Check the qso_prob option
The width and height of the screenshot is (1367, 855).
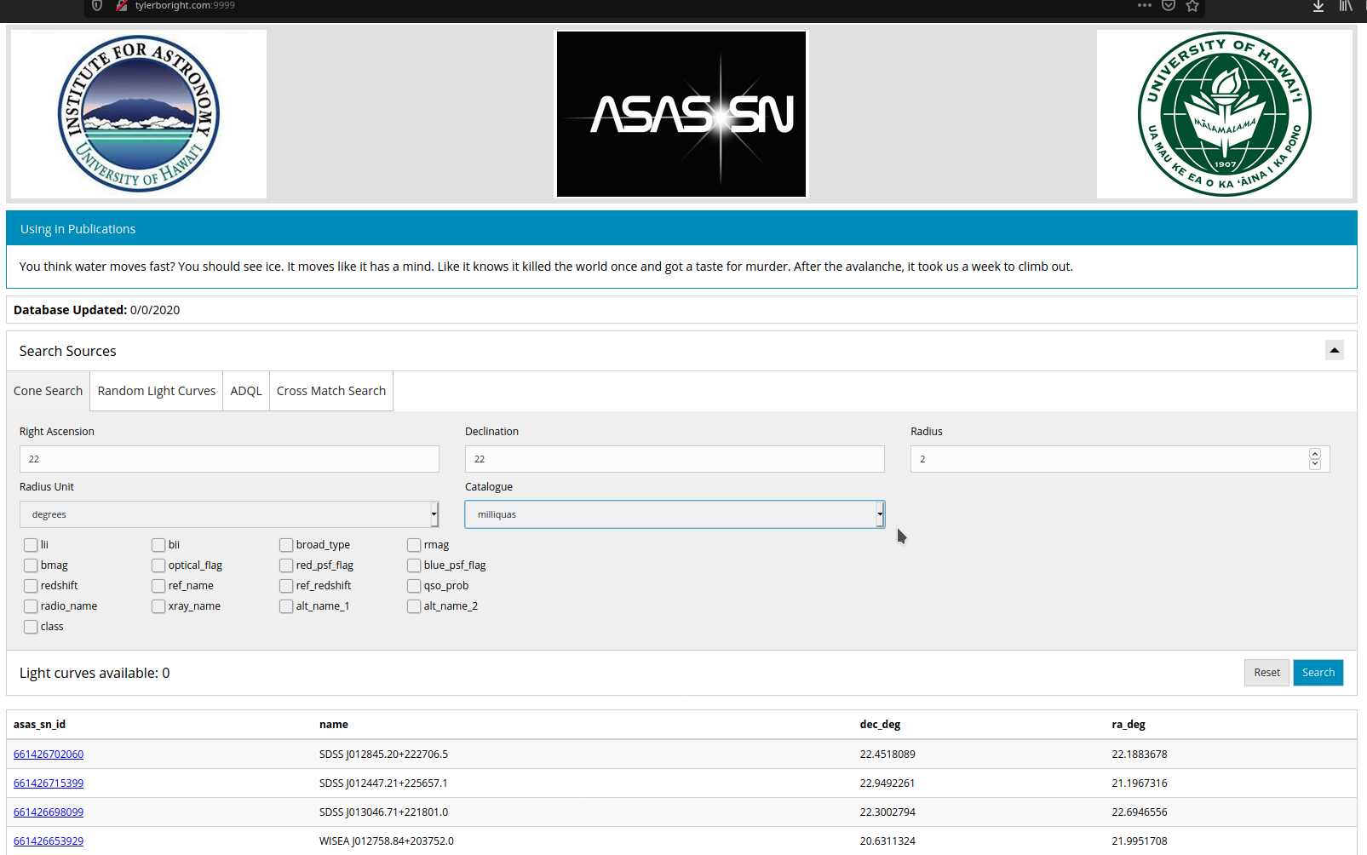tap(414, 585)
